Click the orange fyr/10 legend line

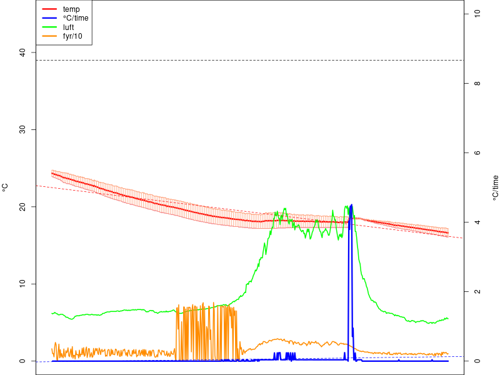click(49, 36)
